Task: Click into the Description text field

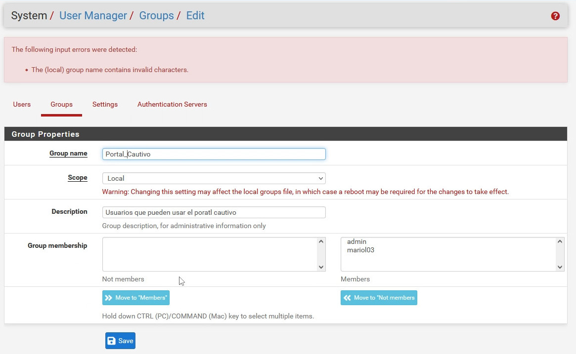Action: (214, 212)
